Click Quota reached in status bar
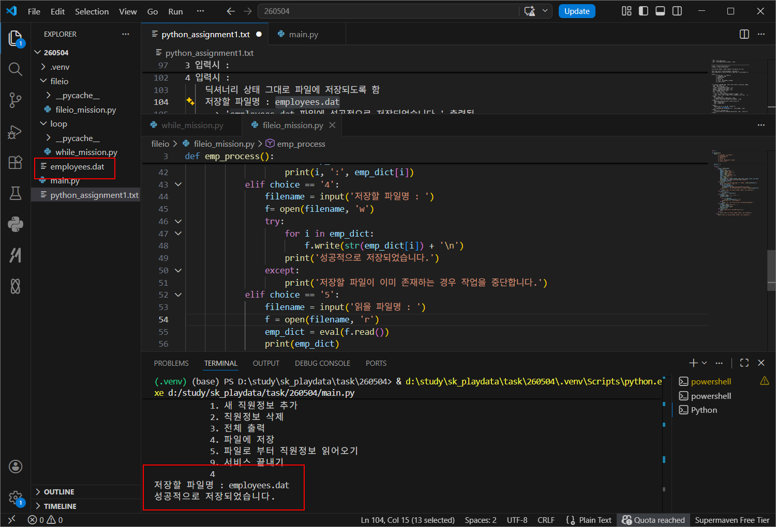 [x=653, y=520]
